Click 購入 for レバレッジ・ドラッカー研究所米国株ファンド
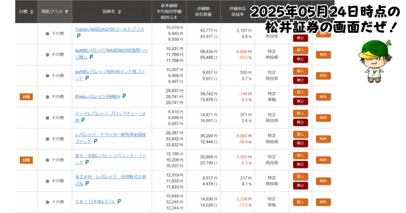Screen dimensions: 406x213 (x=301, y=135)
